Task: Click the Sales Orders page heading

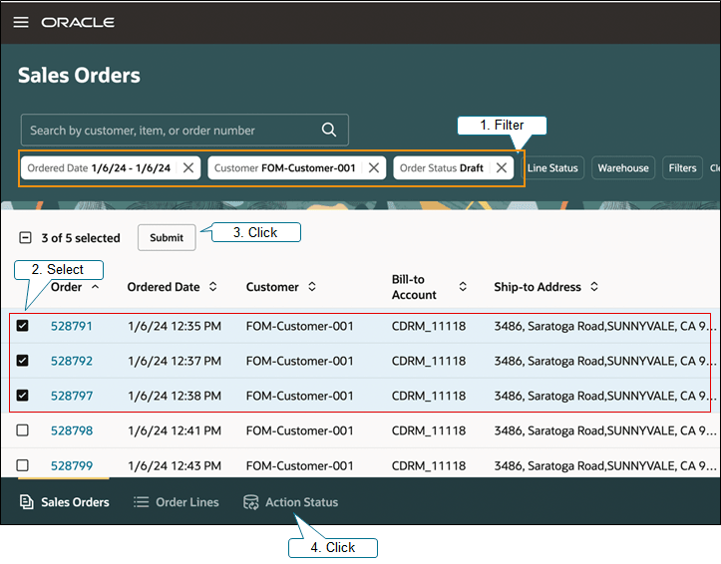Action: coord(79,76)
